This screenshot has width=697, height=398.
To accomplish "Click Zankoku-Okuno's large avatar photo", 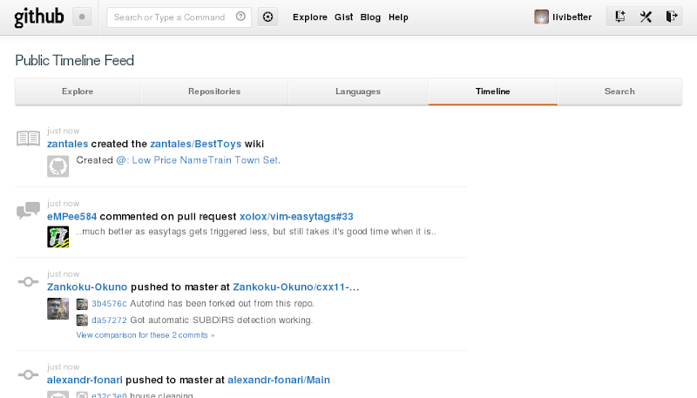I will click(58, 308).
